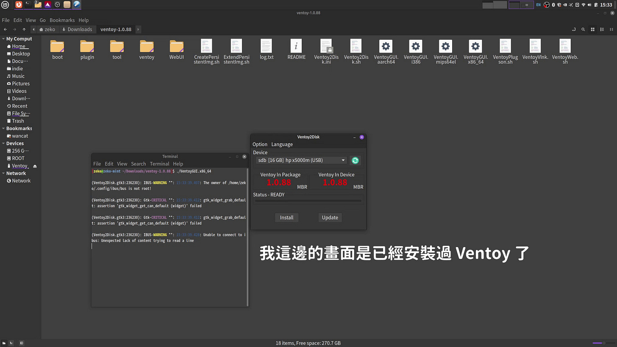Image resolution: width=617 pixels, height=347 pixels.
Task: Click the Update button in Ventoy2Disk
Action: point(330,217)
